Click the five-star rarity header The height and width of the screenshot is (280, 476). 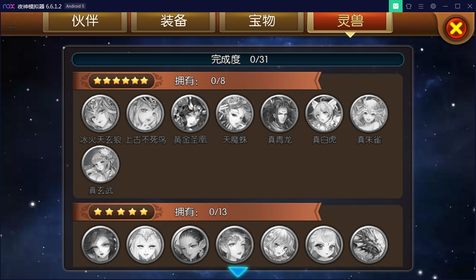tap(198, 212)
